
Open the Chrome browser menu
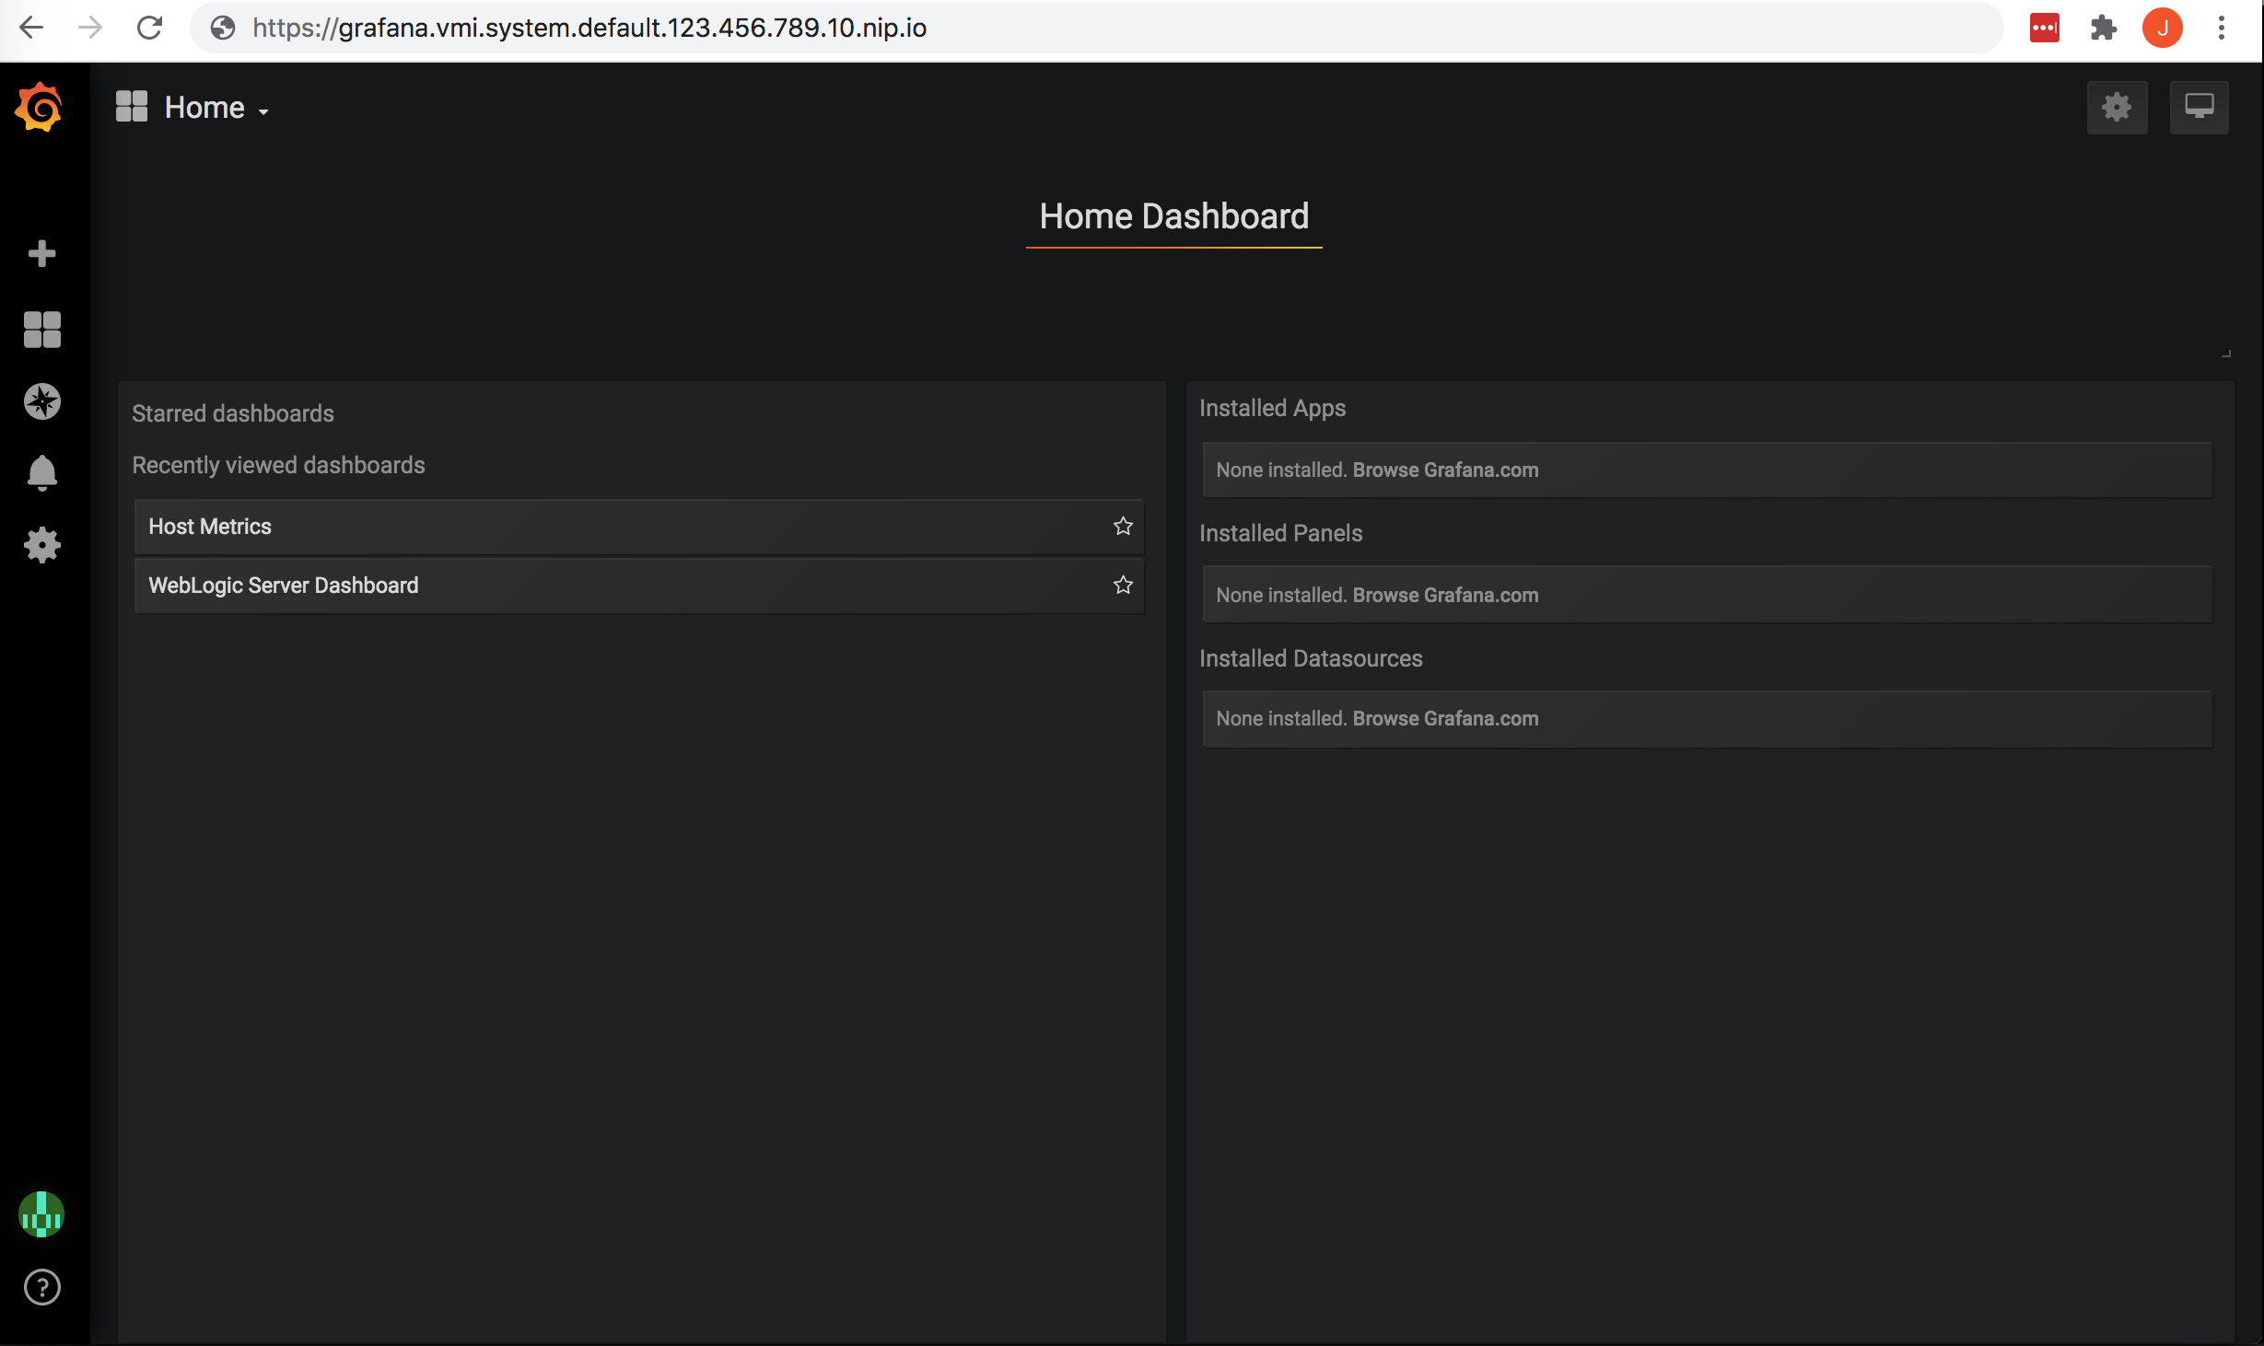2220,28
